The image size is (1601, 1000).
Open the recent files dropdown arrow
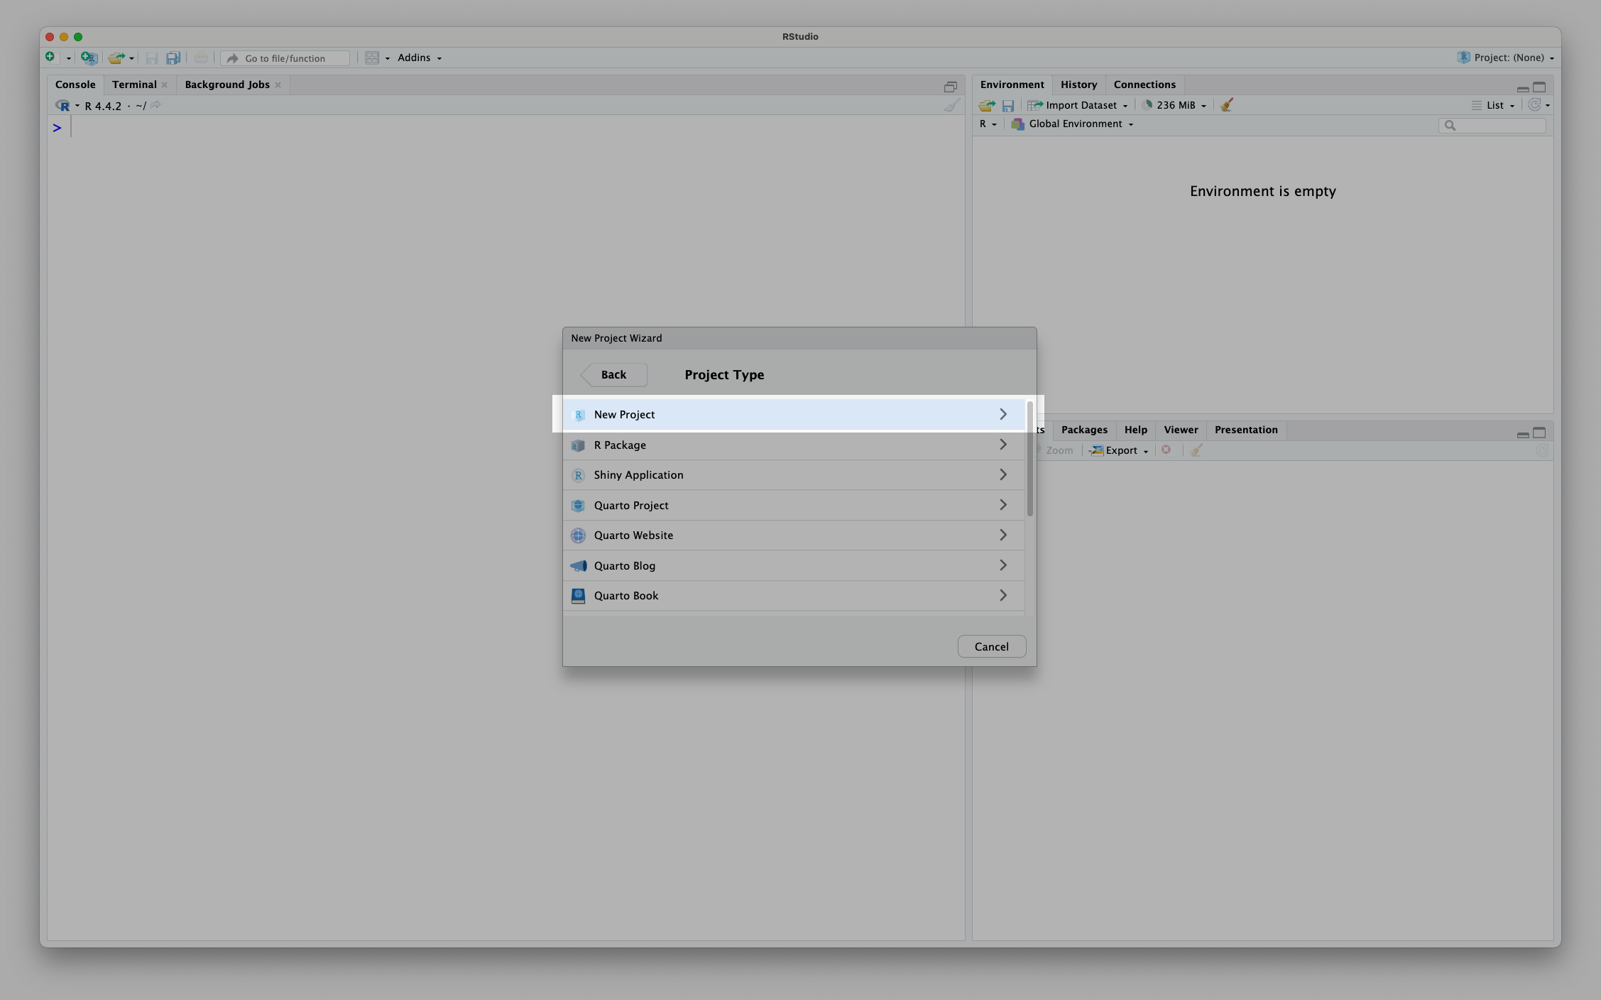[131, 59]
